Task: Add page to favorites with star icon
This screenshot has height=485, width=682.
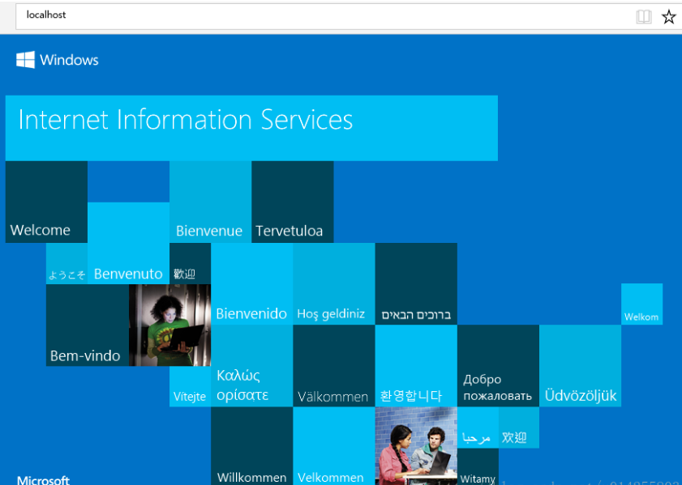Action: [668, 17]
